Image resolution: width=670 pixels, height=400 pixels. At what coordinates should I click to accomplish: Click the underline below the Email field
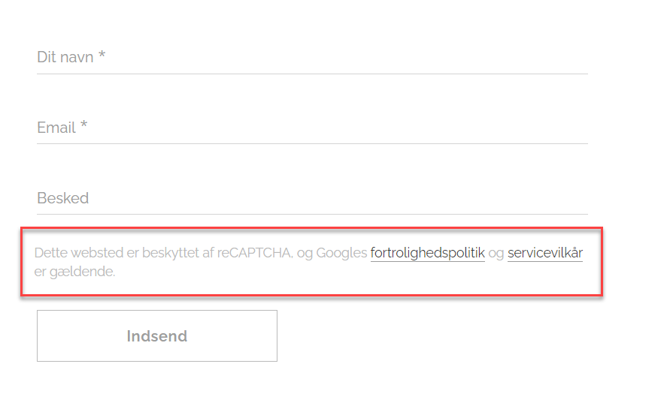(x=312, y=143)
